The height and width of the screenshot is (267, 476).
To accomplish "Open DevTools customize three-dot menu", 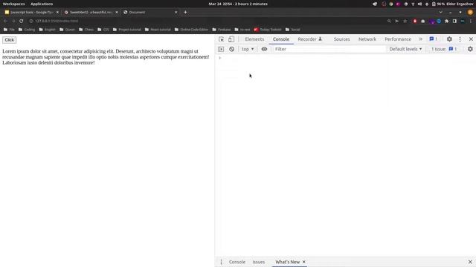I will [x=460, y=39].
